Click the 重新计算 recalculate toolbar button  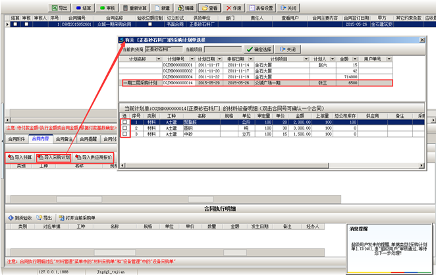[137, 7]
